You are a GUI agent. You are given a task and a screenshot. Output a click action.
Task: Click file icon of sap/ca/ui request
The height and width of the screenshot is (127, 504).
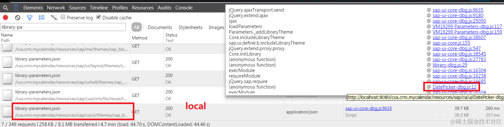point(7,111)
